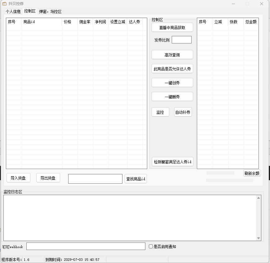
Task: Click the product id search text box
Action: 95,179
